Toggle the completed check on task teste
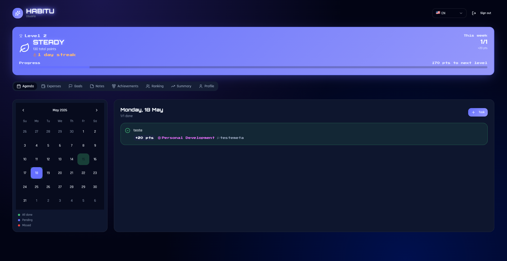Image resolution: width=507 pixels, height=261 pixels. pyautogui.click(x=128, y=130)
